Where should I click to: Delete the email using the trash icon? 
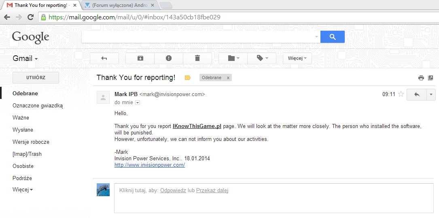[197, 58]
